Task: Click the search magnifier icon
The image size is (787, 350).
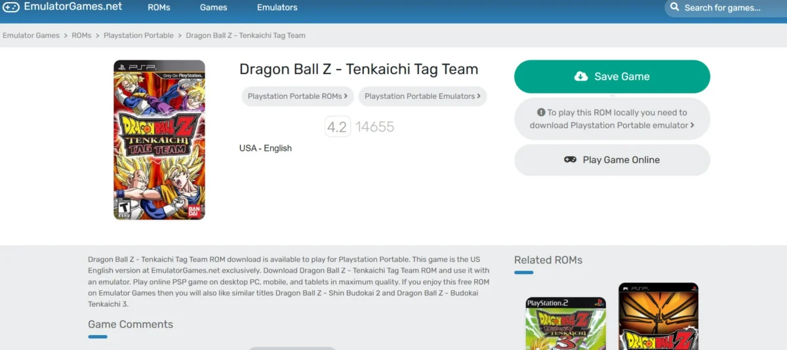Action: [x=675, y=8]
